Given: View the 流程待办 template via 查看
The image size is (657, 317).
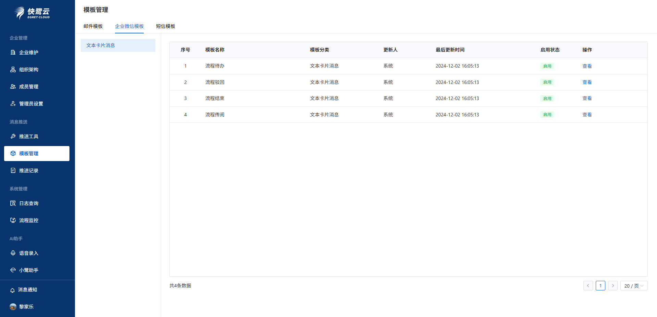Looking at the screenshot, I should (x=587, y=66).
